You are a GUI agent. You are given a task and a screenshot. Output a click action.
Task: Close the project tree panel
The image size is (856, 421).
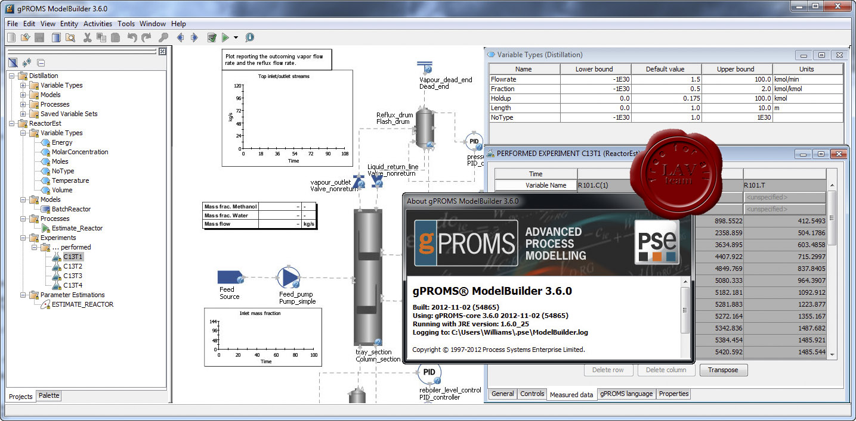162,52
